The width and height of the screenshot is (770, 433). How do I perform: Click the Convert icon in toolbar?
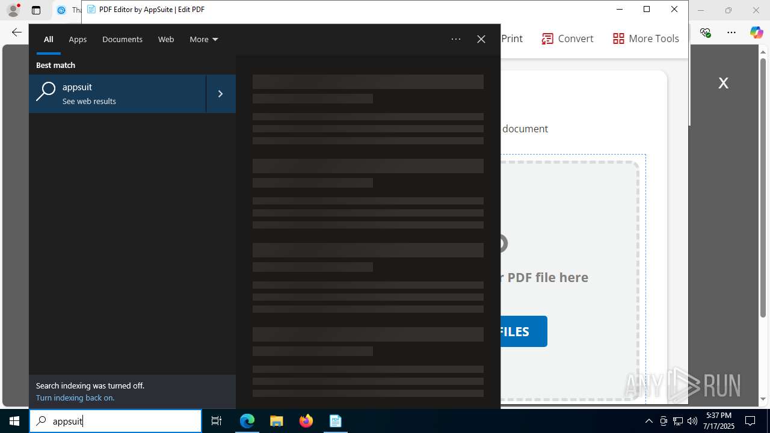[547, 38]
